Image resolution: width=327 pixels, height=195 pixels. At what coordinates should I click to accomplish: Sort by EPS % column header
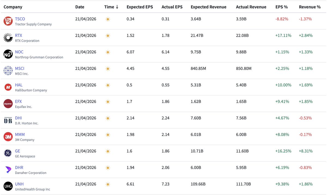point(281,7)
